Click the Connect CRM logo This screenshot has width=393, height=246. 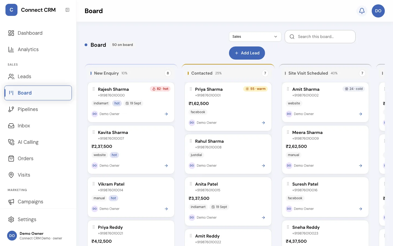[x=11, y=10]
